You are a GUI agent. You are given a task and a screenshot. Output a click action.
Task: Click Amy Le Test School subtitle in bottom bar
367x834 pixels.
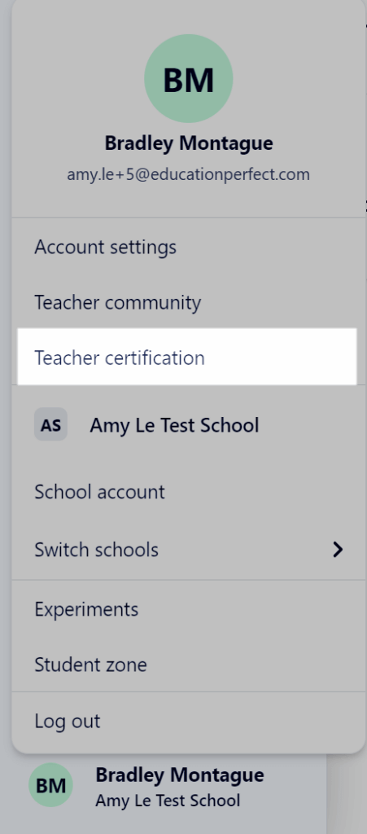168,801
